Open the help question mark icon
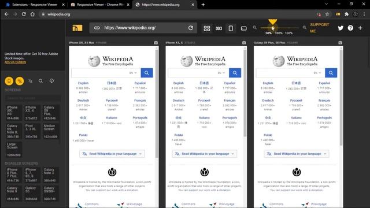370x208 pixels. coord(350,28)
